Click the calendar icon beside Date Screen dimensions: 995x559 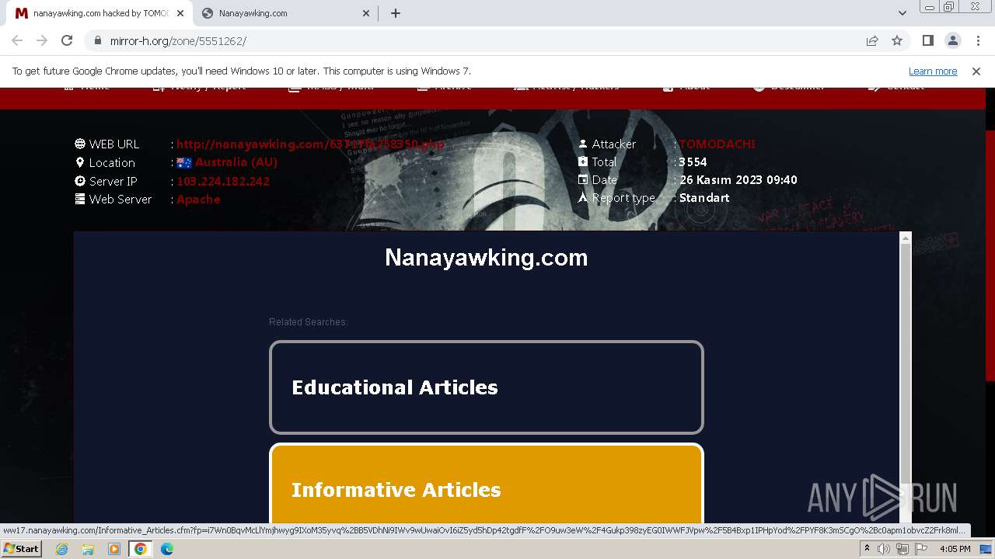click(583, 179)
